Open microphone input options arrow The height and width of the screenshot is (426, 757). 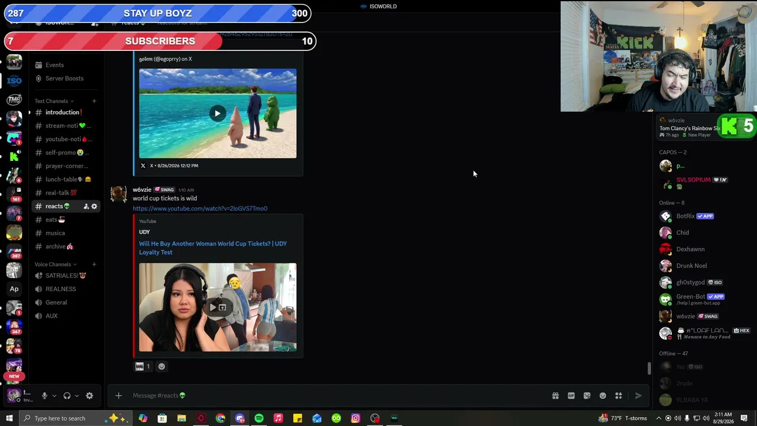[x=54, y=396]
